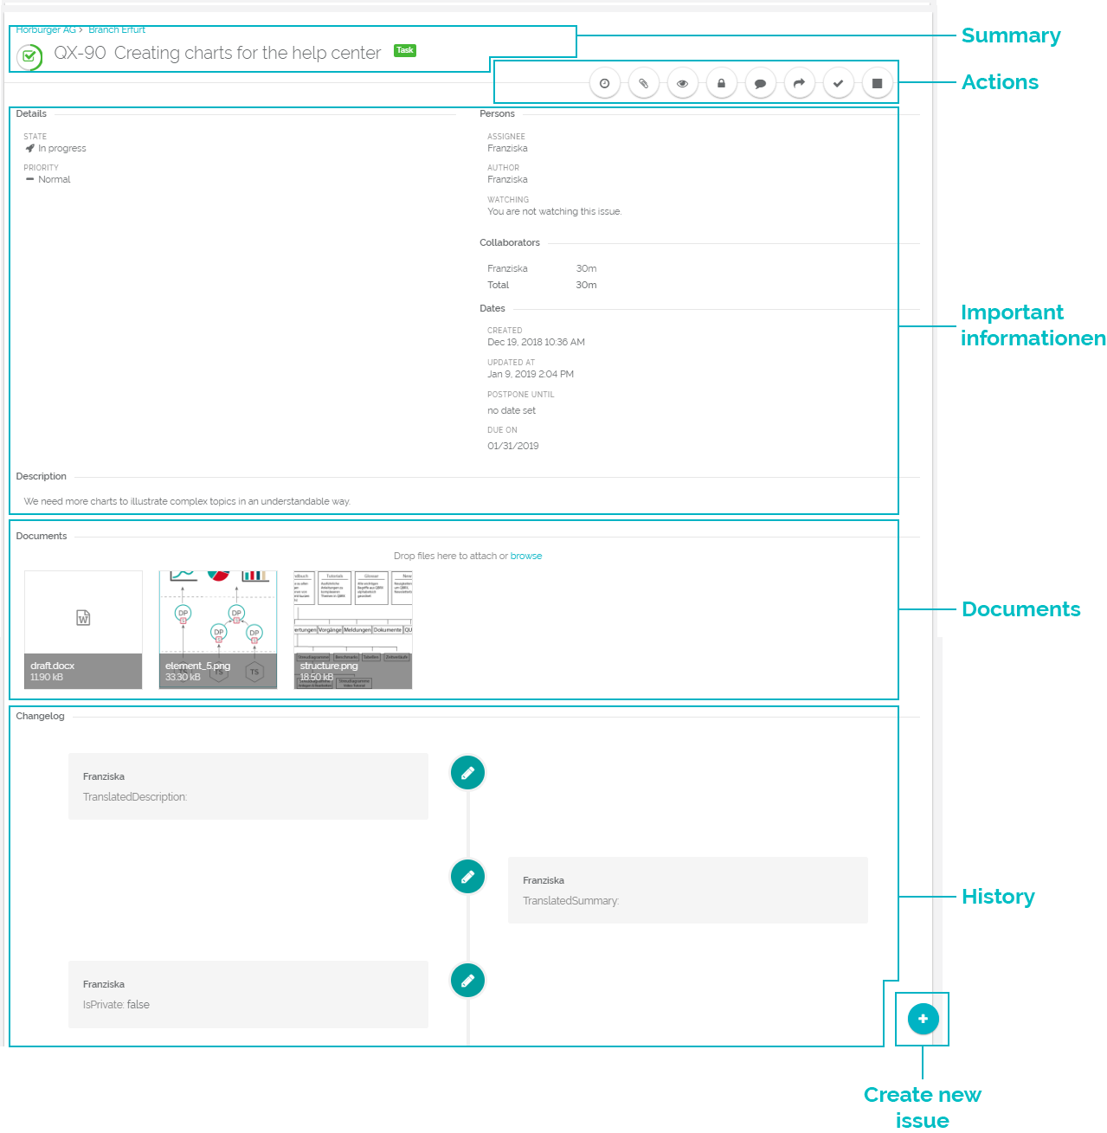Viewport: 1107px width, 1133px height.
Task: Click author name Franziska under AUTHOR
Action: click(x=507, y=179)
